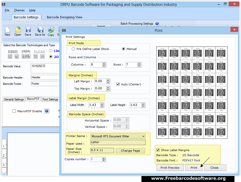The height and width of the screenshot is (182, 241).
Task: Open the Themes menu
Action: tap(19, 10)
